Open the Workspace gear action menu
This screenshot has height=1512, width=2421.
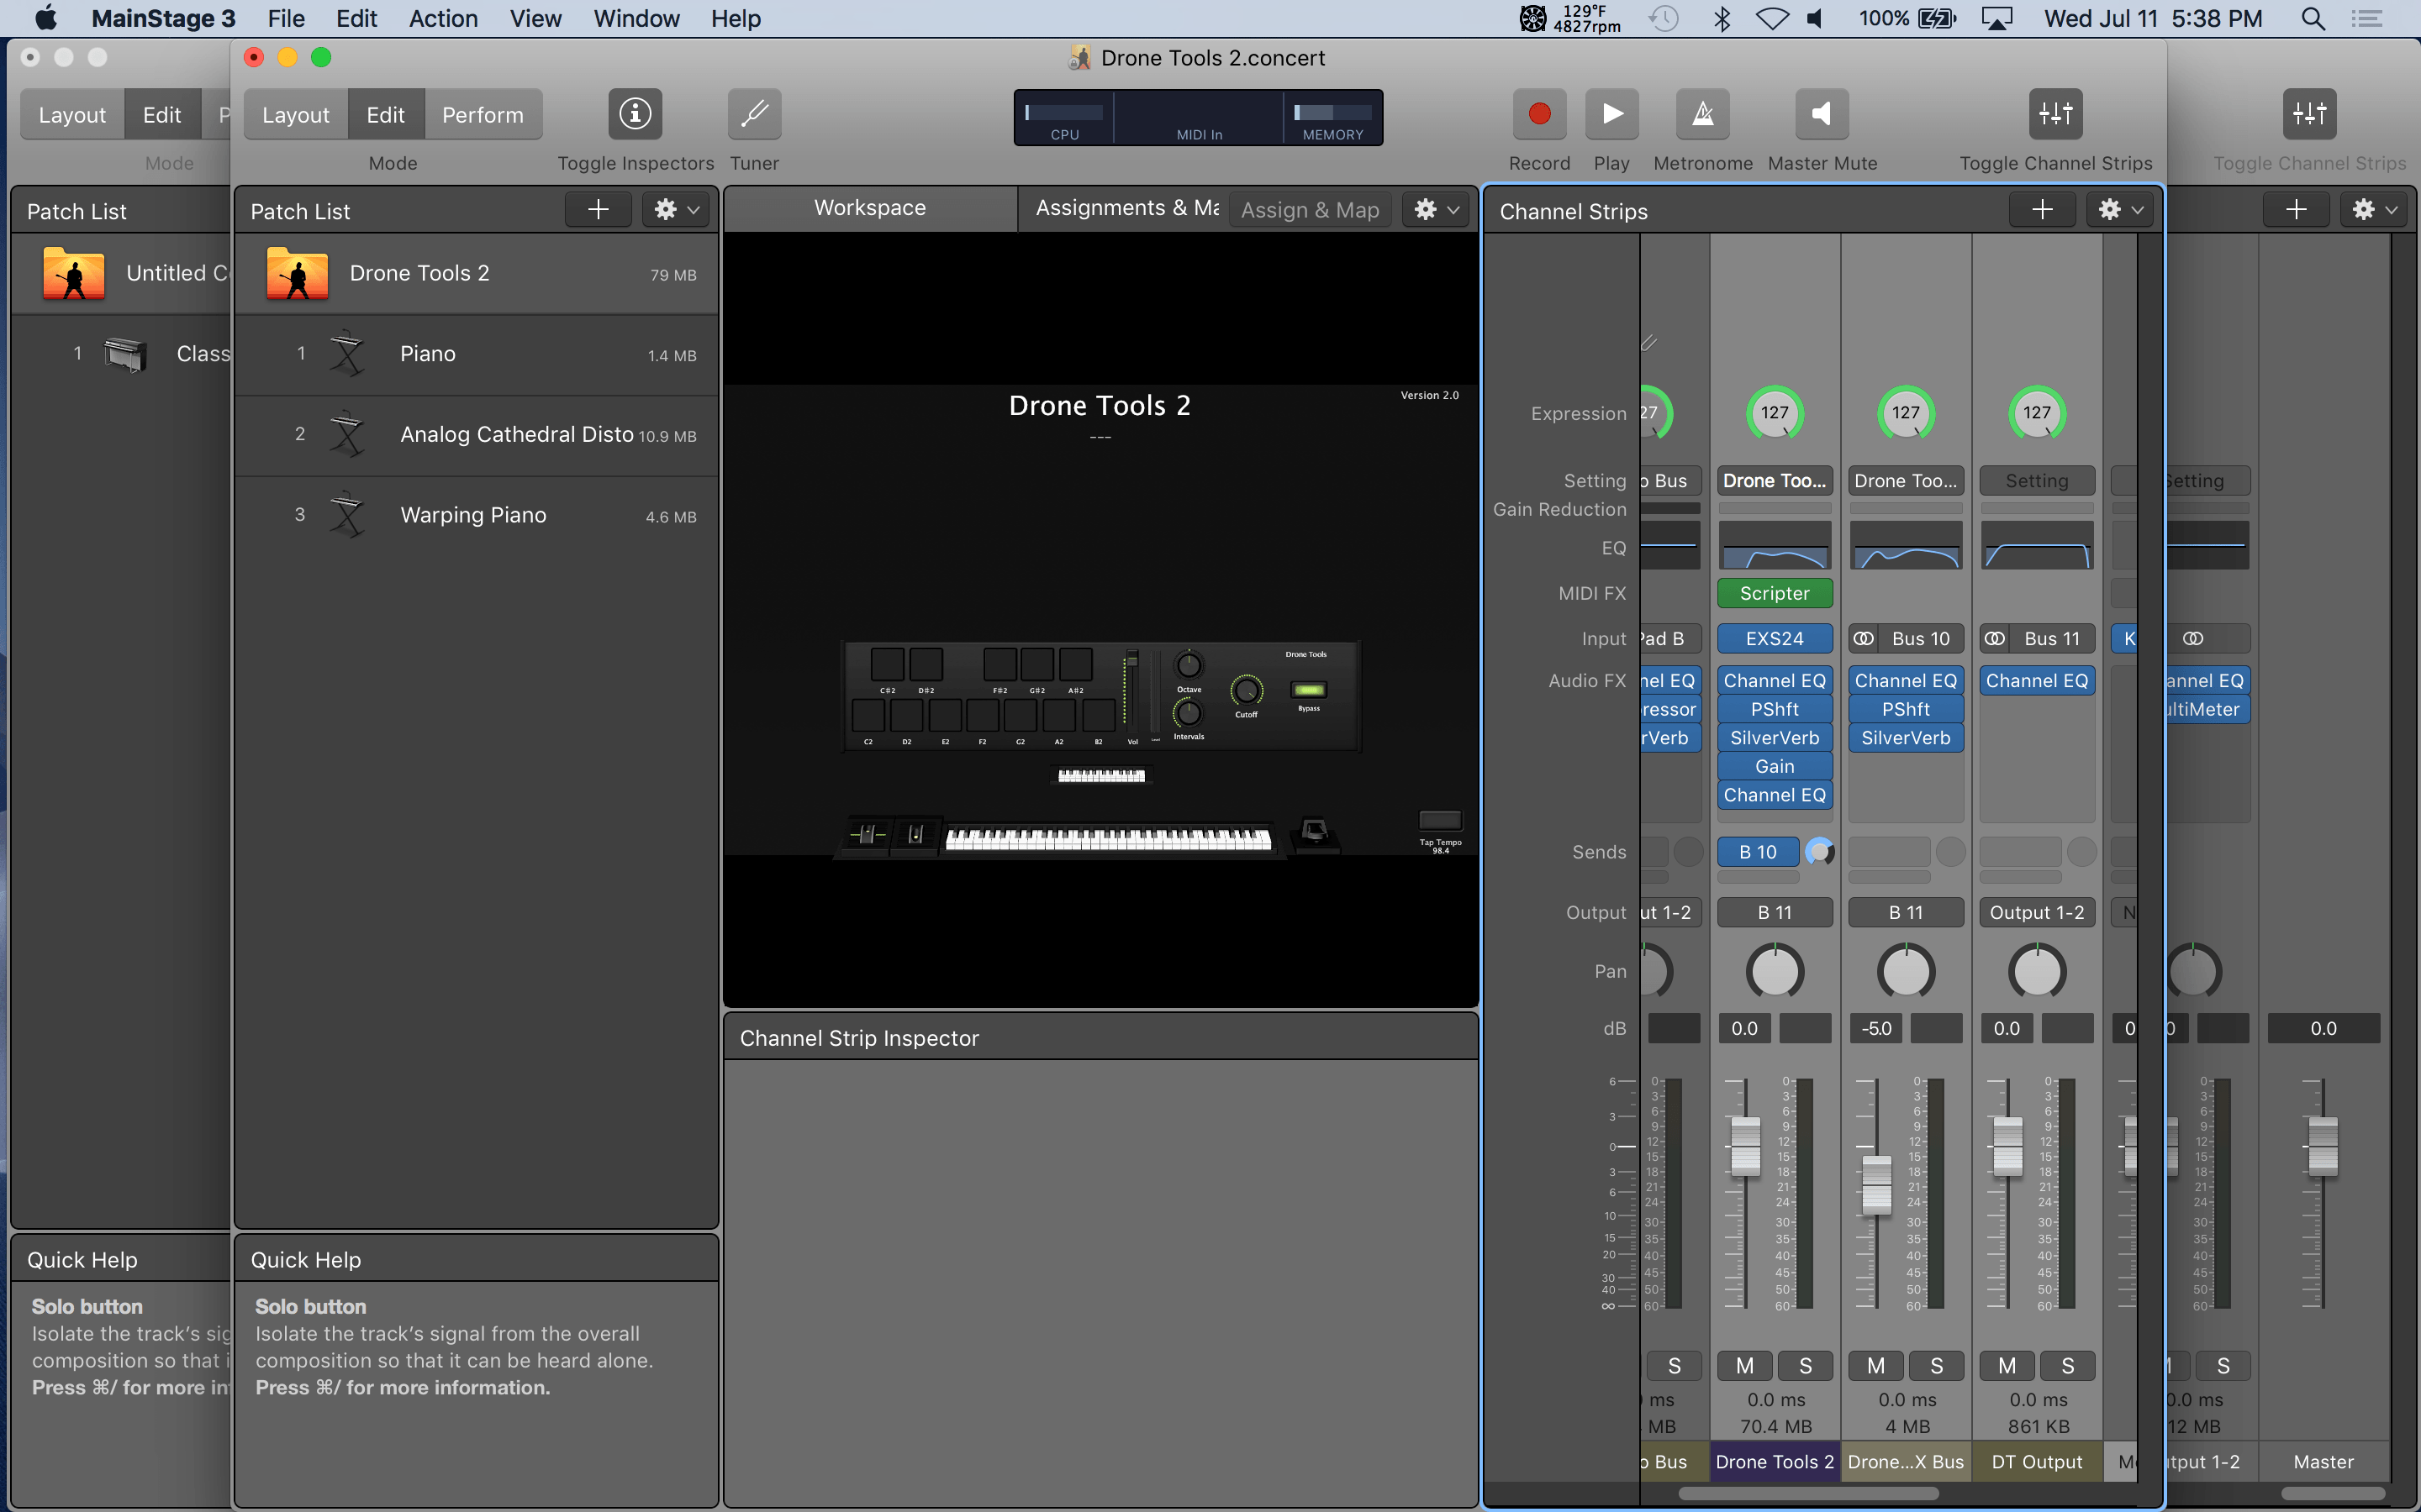tap(1437, 209)
